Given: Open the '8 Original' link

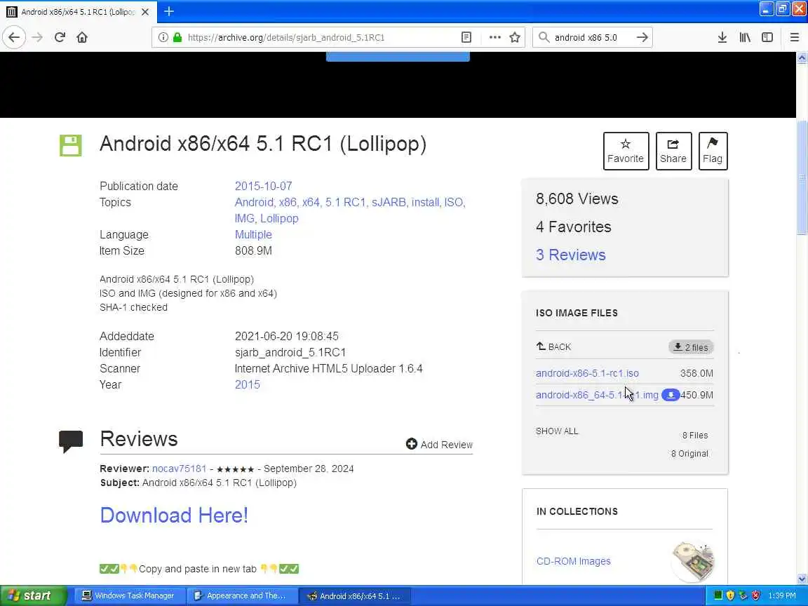Looking at the screenshot, I should click(x=689, y=454).
